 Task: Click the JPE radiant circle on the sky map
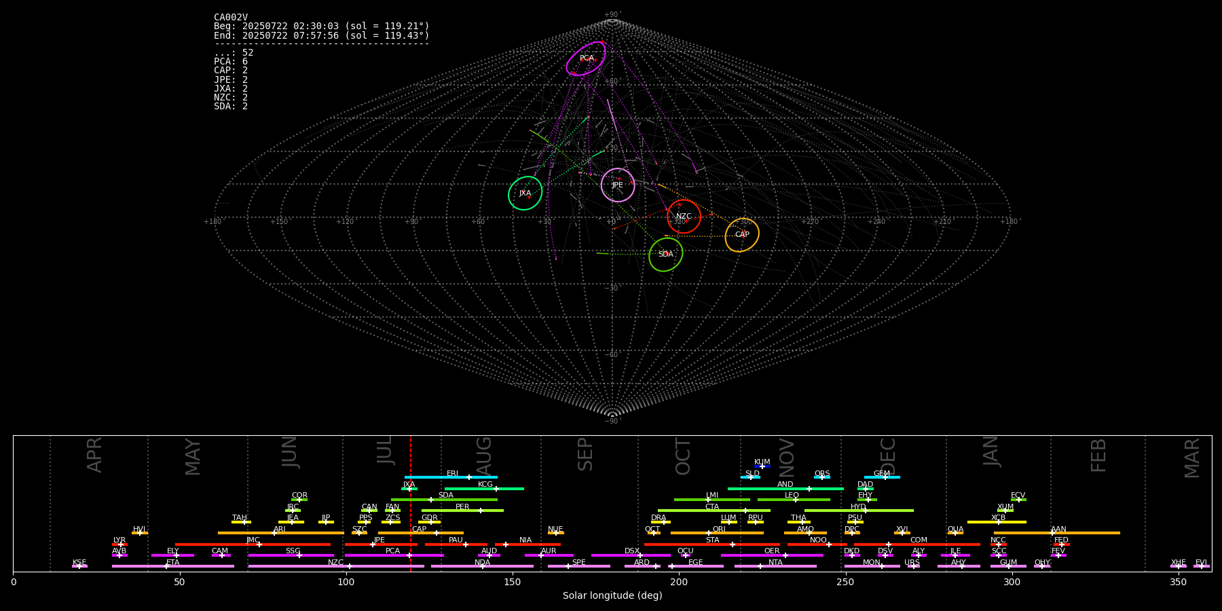618,185
